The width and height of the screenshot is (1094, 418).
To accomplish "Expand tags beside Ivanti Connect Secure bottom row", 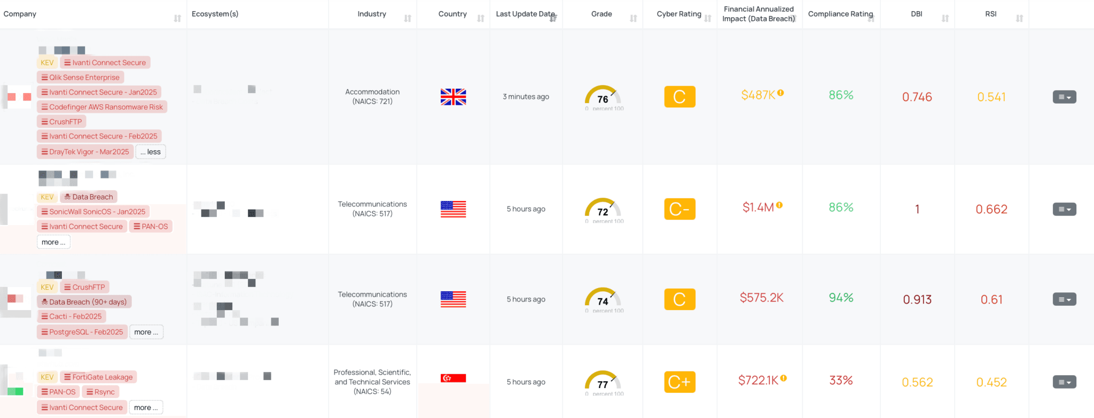I will [146, 407].
